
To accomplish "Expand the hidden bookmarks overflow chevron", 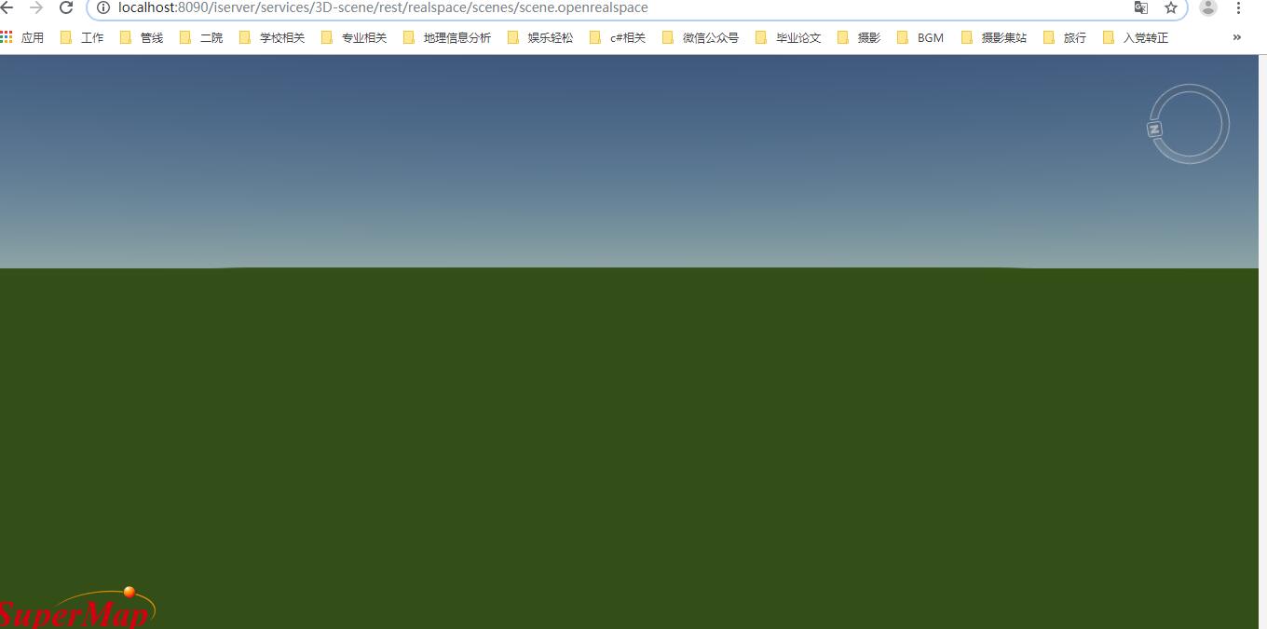I will coord(1237,37).
